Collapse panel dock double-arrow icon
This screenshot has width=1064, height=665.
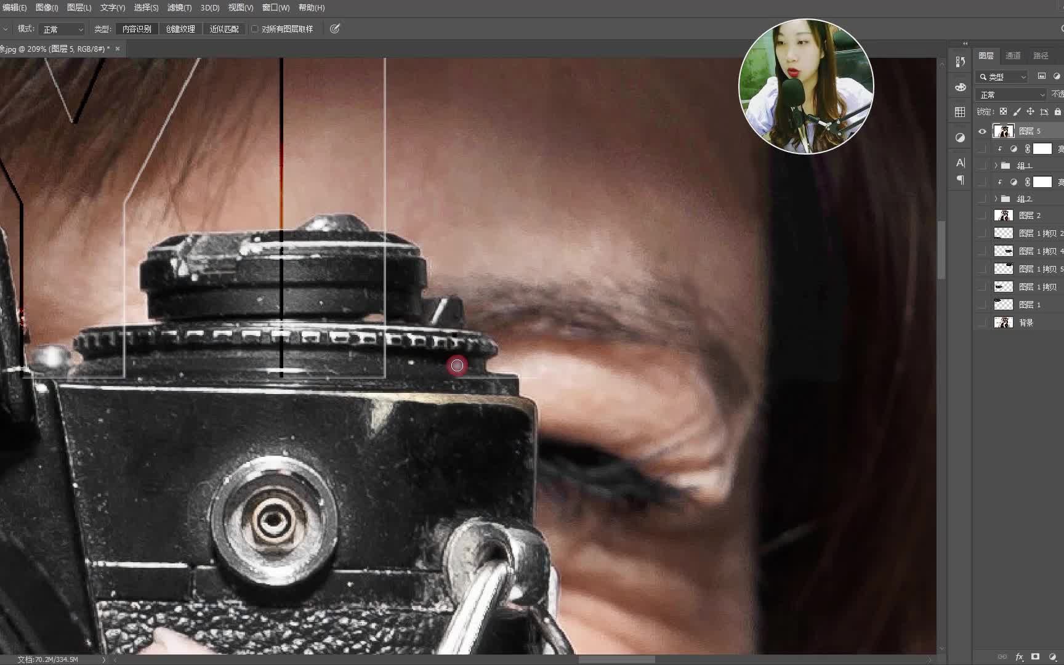[965, 43]
